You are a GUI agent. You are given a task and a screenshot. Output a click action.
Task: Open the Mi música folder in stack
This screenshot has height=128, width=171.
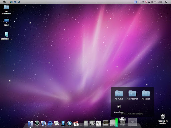point(119,95)
